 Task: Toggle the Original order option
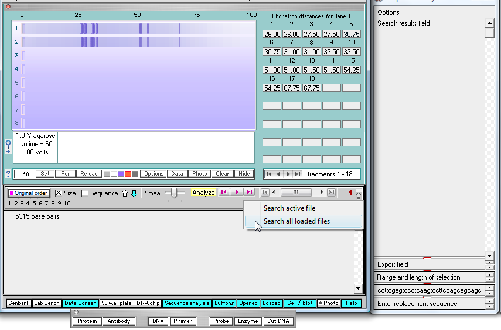point(29,193)
